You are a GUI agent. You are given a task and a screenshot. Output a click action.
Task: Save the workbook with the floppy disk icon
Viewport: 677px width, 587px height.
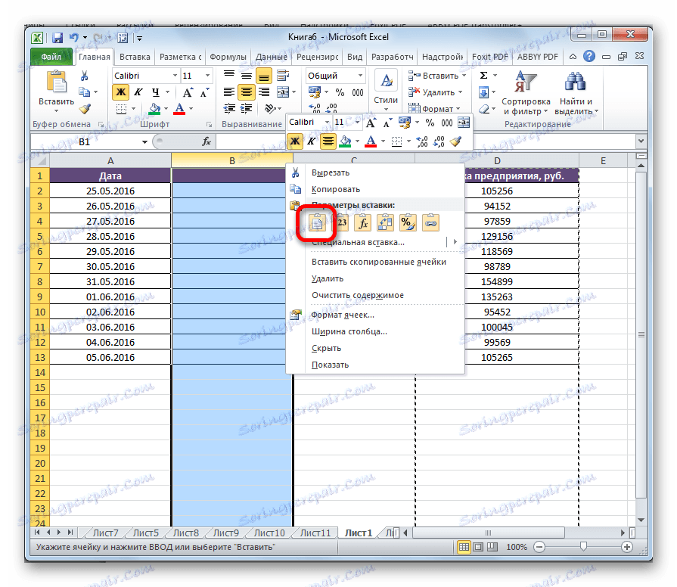point(57,38)
